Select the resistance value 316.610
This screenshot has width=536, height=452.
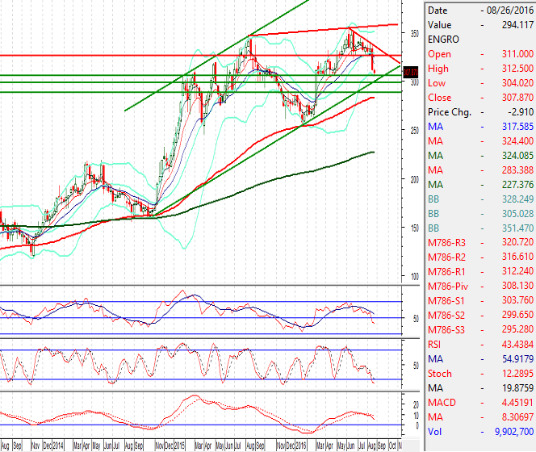point(517,257)
